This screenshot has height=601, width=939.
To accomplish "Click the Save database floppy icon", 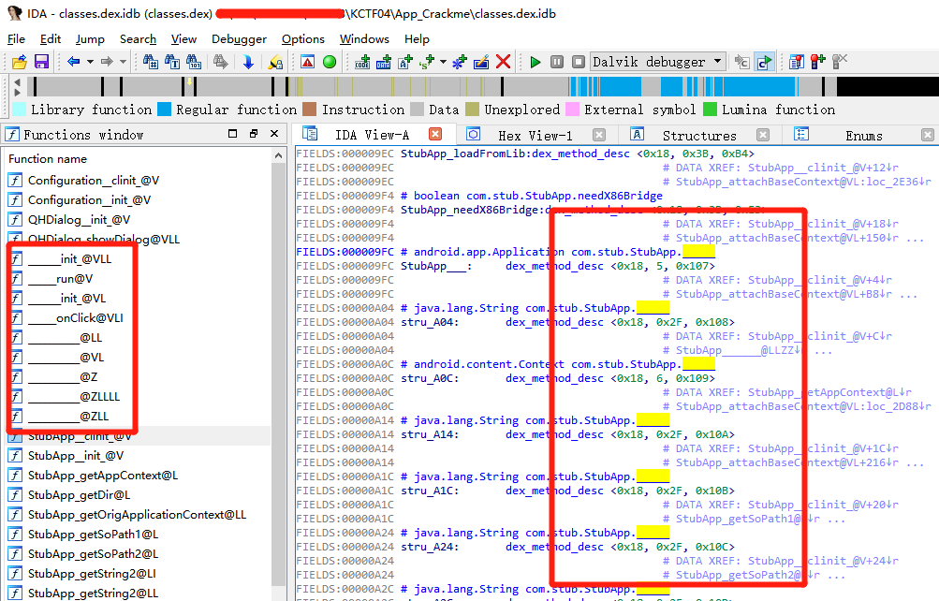I will coord(41,62).
